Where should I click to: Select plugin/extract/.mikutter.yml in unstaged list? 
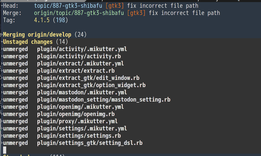pyautogui.click(x=80, y=63)
